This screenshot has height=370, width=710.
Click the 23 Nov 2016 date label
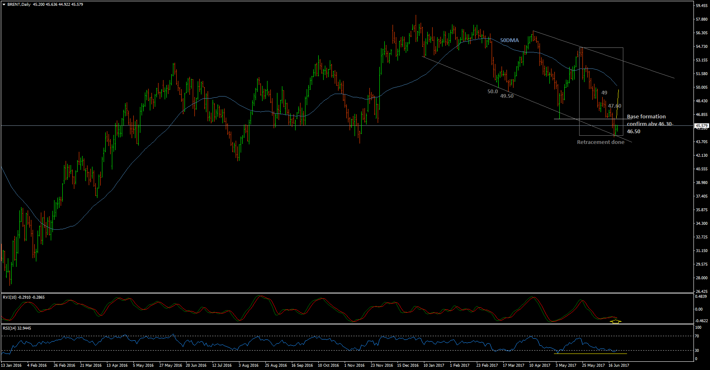381,365
